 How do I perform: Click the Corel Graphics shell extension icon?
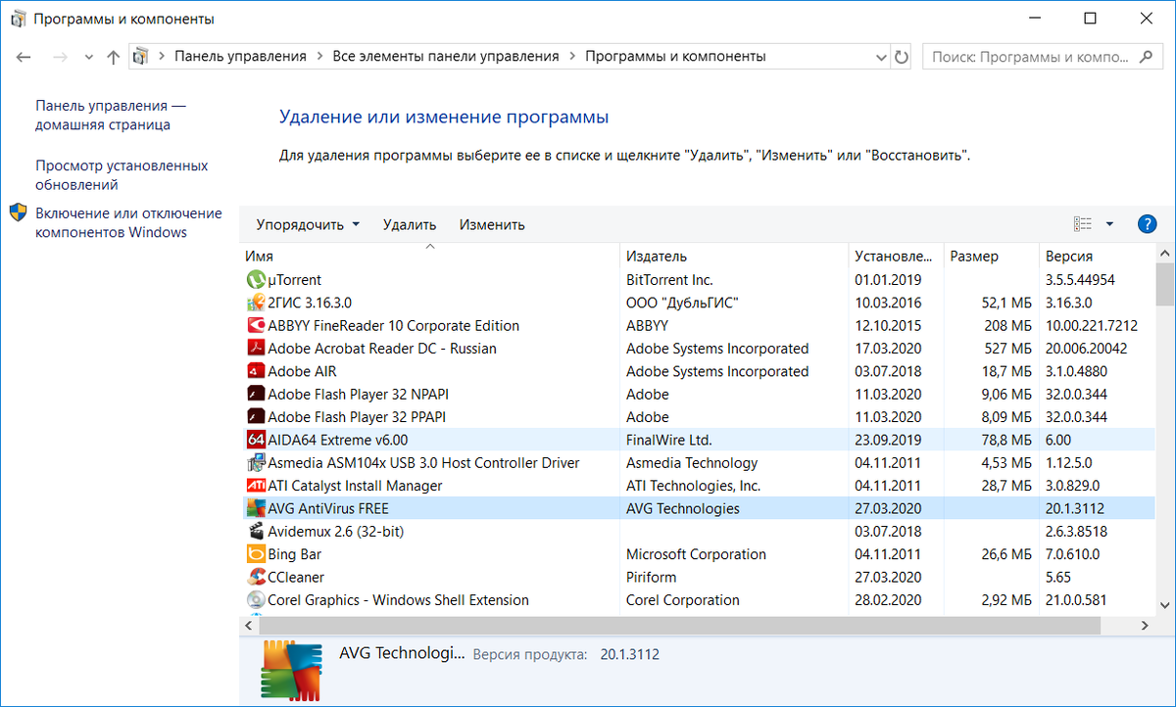click(255, 600)
